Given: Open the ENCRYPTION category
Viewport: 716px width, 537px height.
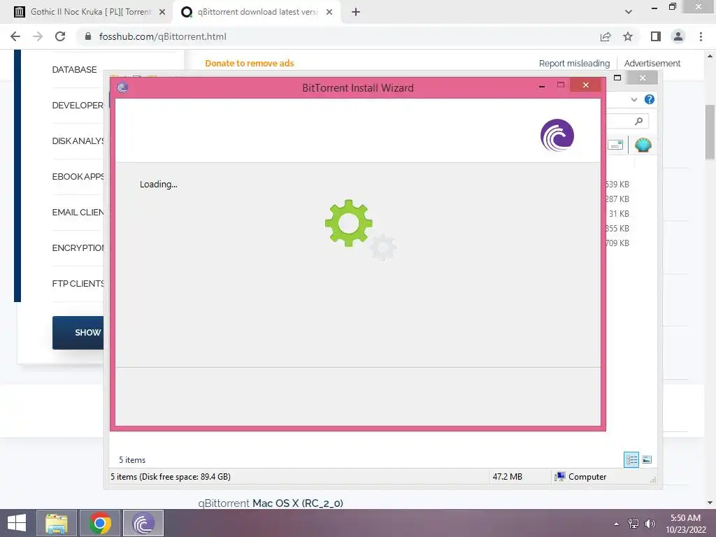Looking at the screenshot, I should (x=78, y=248).
